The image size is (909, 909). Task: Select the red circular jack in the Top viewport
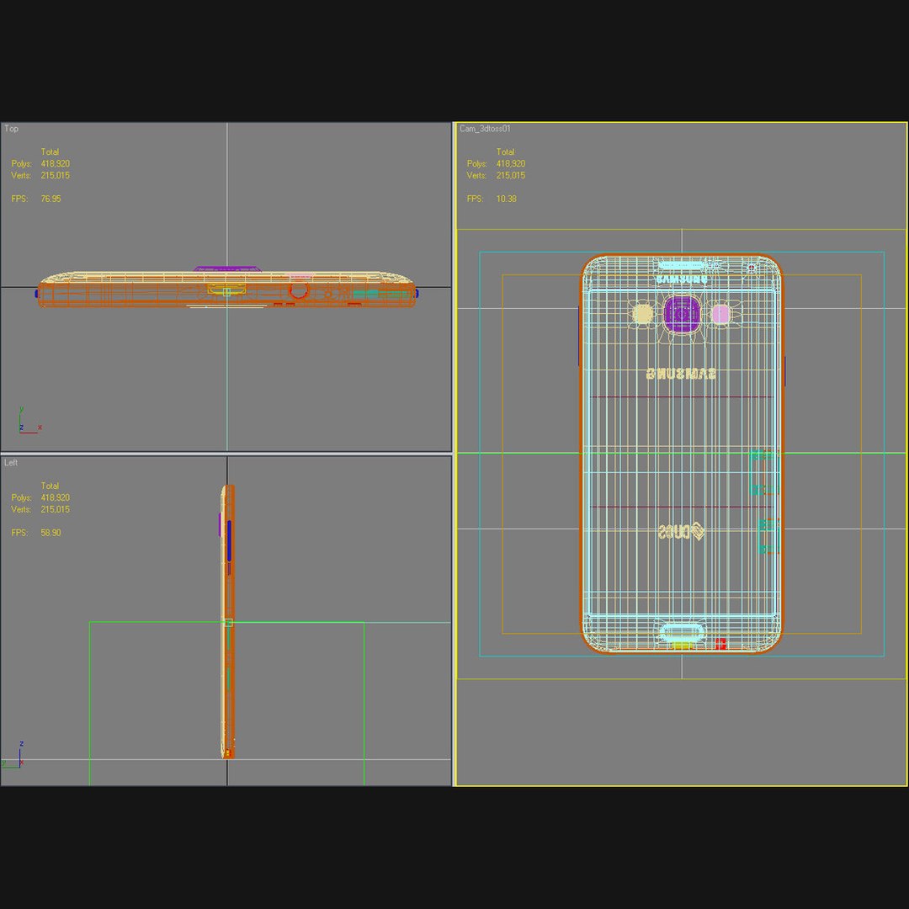tap(299, 290)
